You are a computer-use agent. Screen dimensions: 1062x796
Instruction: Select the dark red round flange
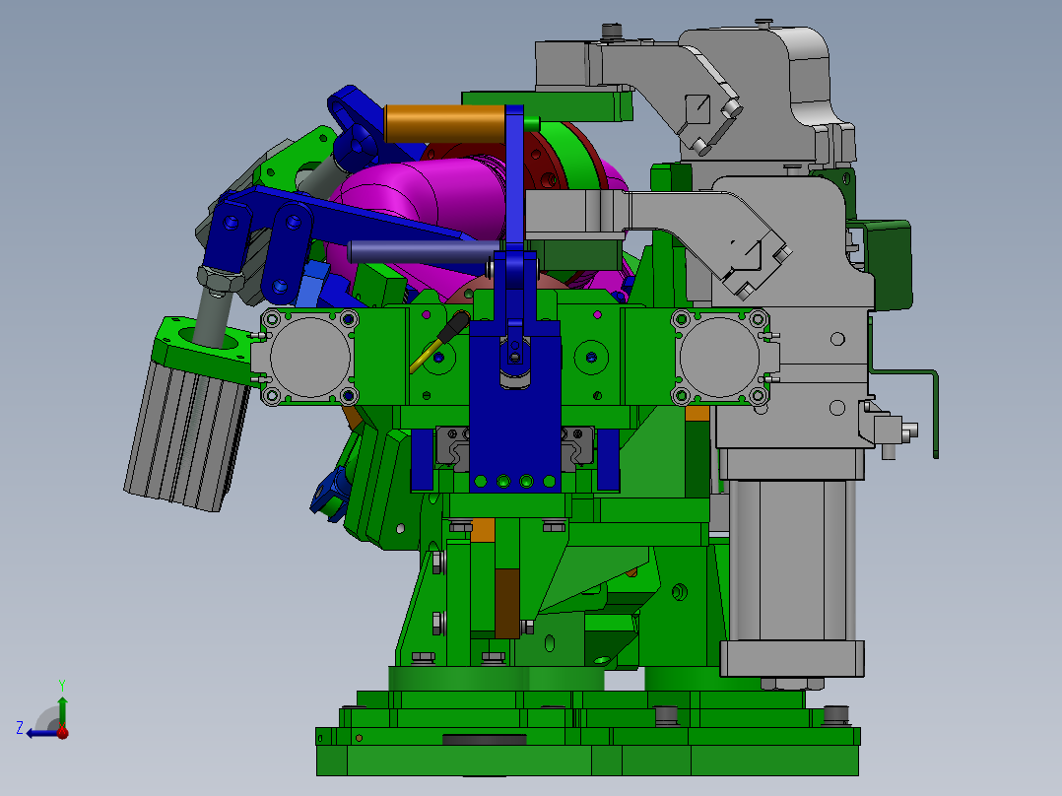542,163
